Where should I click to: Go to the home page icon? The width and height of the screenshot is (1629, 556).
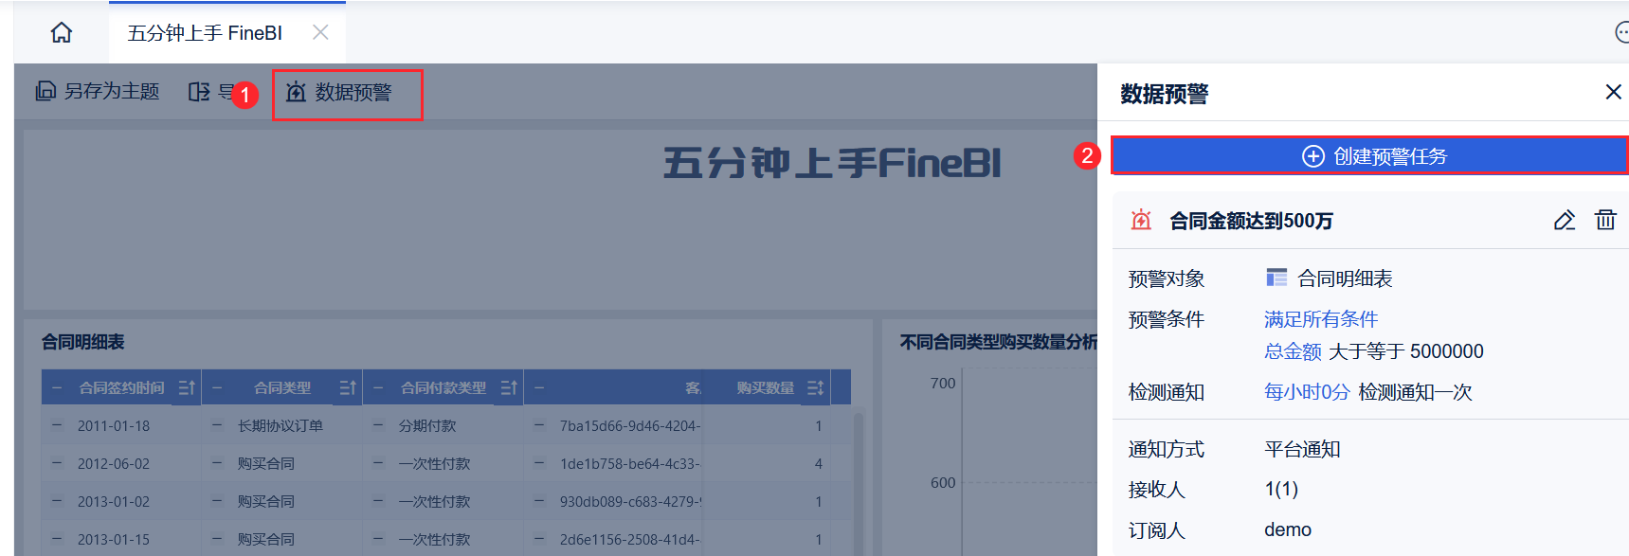click(x=62, y=33)
